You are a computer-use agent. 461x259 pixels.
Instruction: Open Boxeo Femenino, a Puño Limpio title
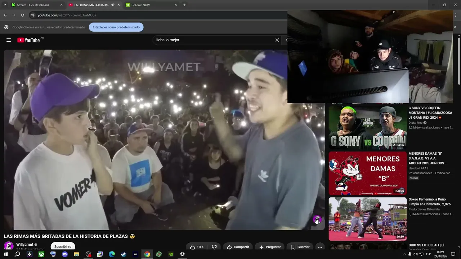[x=429, y=201]
